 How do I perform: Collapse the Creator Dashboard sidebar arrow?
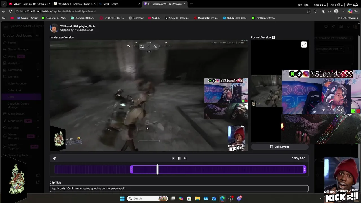[x=38, y=35]
